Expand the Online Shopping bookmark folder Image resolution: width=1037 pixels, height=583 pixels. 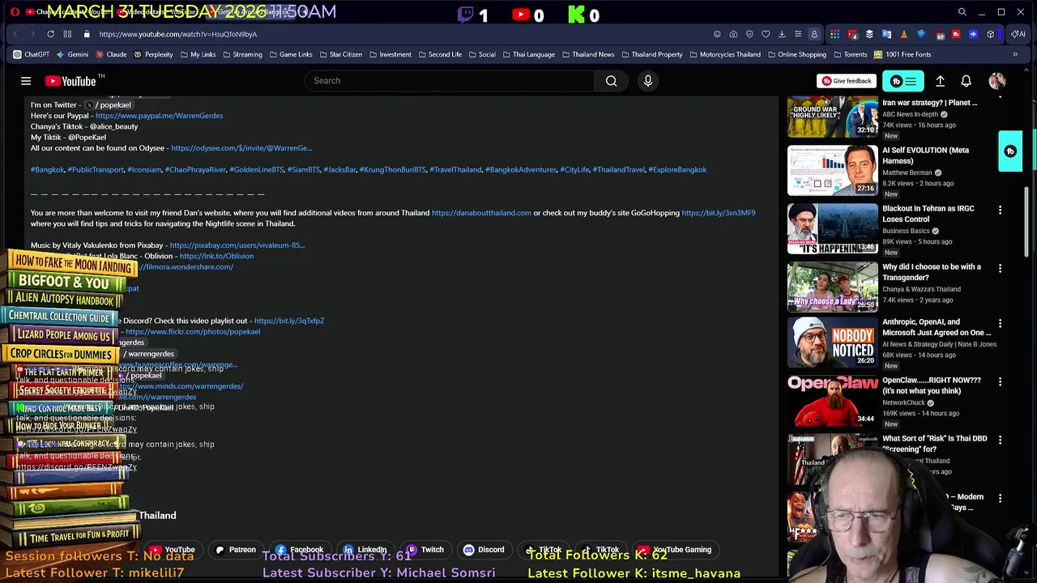[796, 54]
